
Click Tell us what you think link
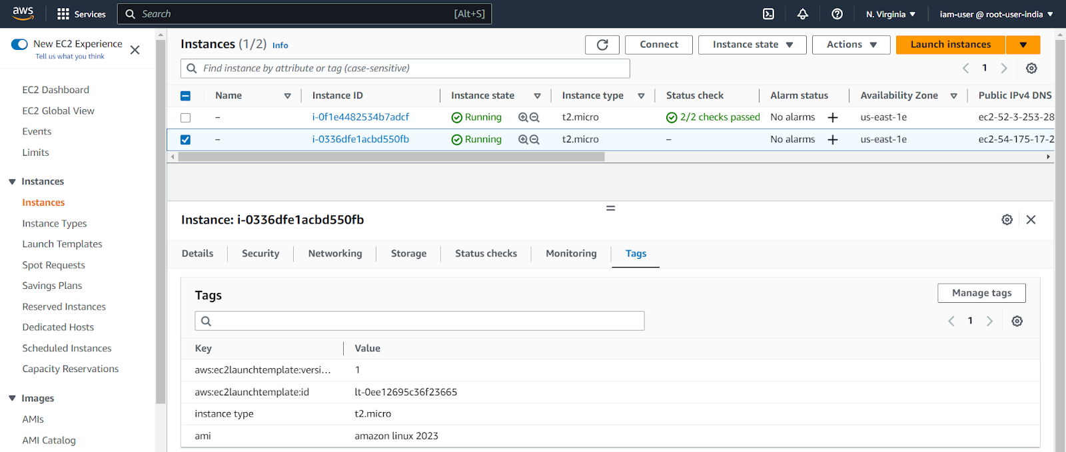[70, 57]
